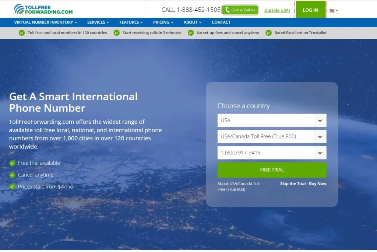377x252 pixels.
Task: Click the chevron arrow on the USA selector
Action: pyautogui.click(x=320, y=120)
